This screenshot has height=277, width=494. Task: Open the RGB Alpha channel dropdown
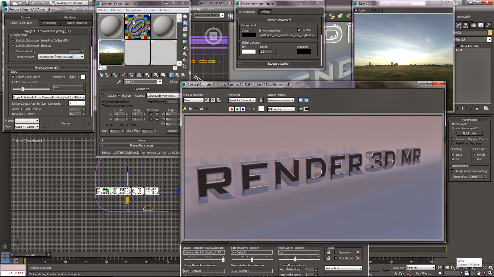[293, 109]
